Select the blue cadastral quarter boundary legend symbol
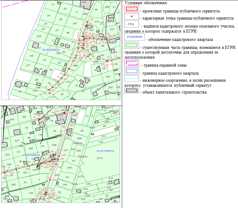The height and width of the screenshot is (208, 238). 131,71
